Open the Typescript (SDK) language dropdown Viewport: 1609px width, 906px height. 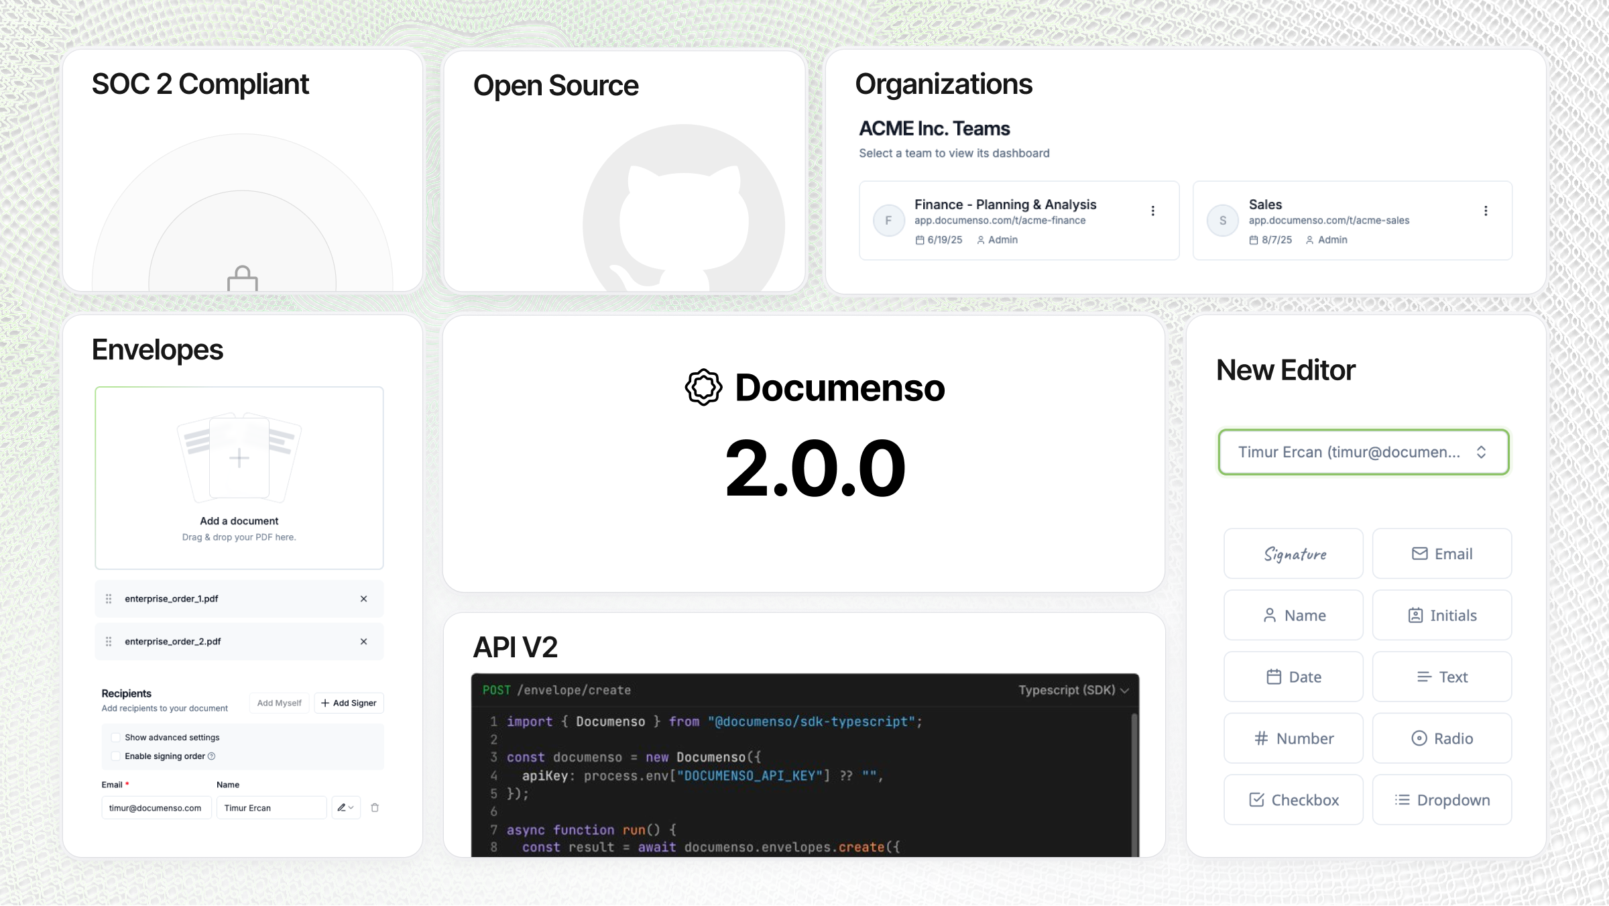coord(1072,689)
